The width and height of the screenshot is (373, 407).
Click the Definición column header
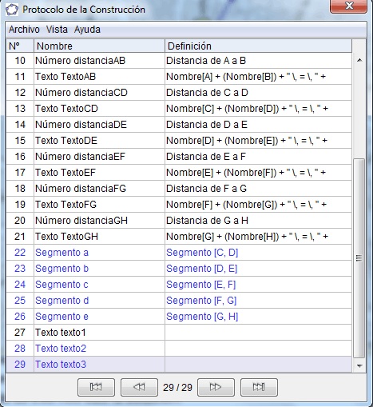pyautogui.click(x=258, y=46)
